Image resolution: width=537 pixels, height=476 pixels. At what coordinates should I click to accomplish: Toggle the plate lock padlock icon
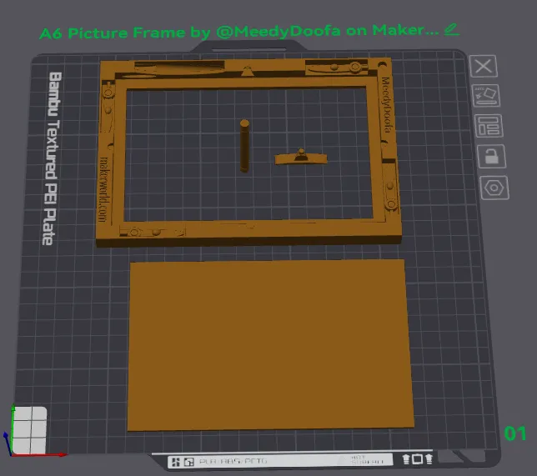[x=491, y=157]
